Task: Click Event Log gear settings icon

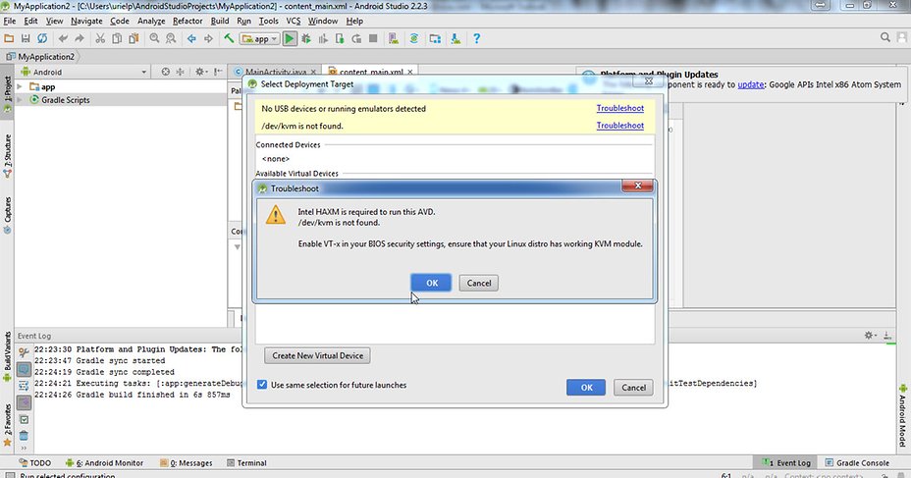Action: point(869,336)
